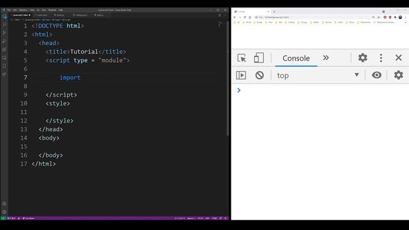Screen dimensions: 409x230
Task: Open the Chrome three-dot menu
Action: point(405,17)
